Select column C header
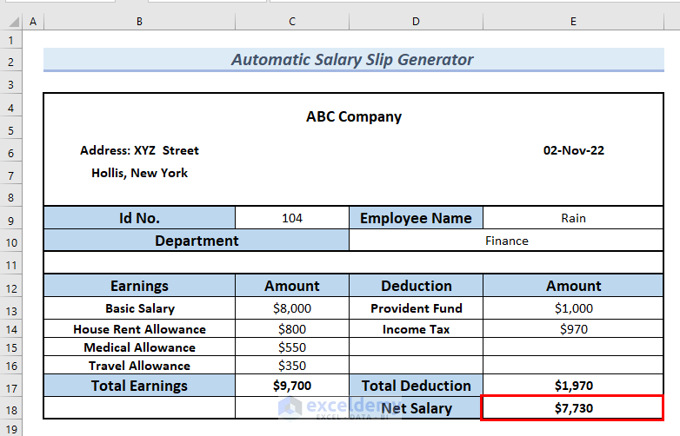Viewport: 680px width, 436px height. (x=292, y=21)
